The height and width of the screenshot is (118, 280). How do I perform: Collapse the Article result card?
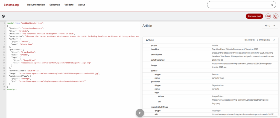click(x=274, y=40)
